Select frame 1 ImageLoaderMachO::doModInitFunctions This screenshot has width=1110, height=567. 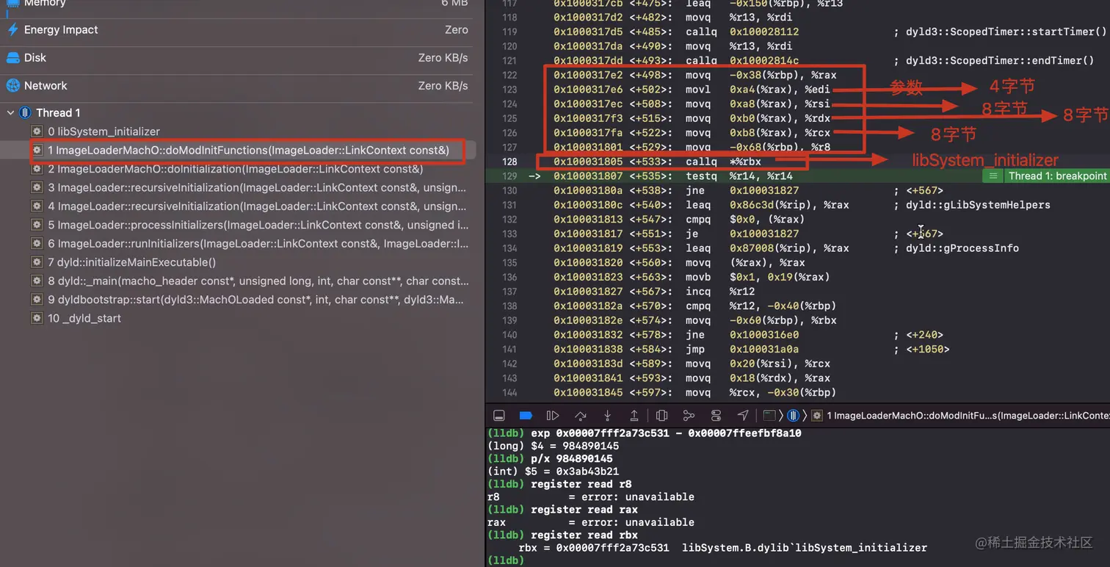[250, 151]
